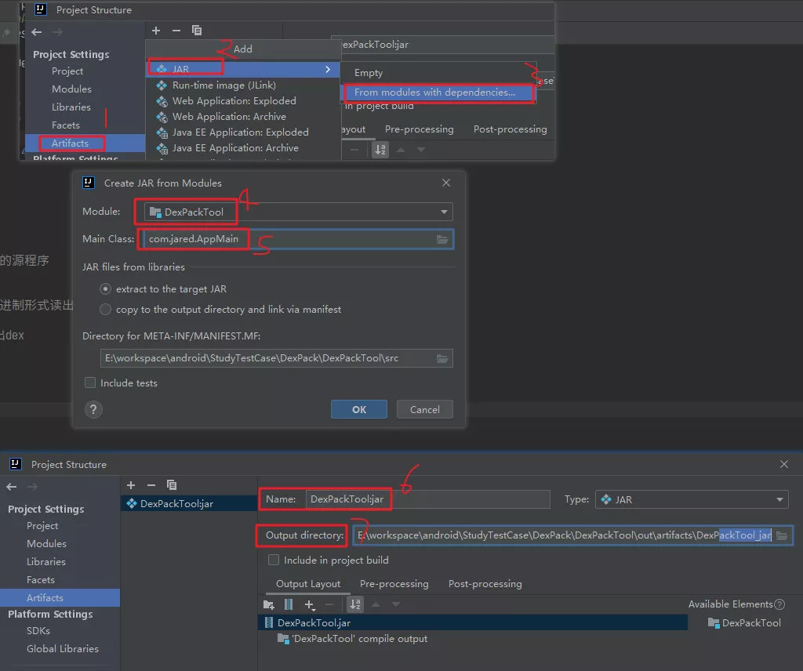Open help in Create JAR dialog
This screenshot has height=671, width=803.
93,409
